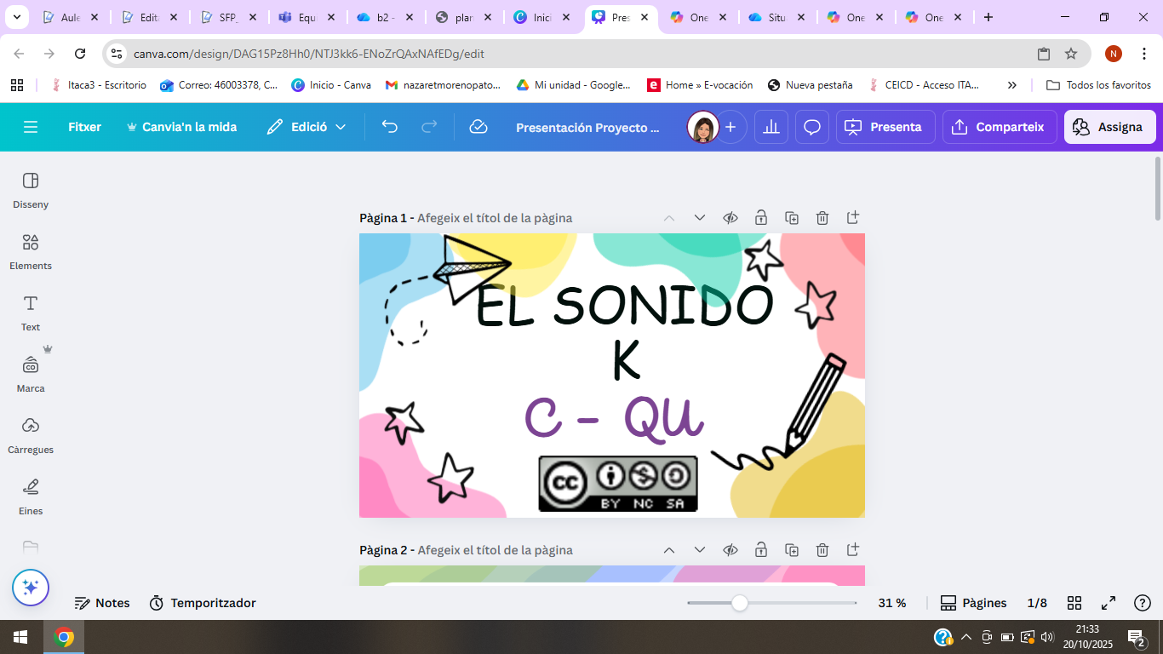Expand the Edició mode dropdown
This screenshot has width=1163, height=654.
coord(307,127)
